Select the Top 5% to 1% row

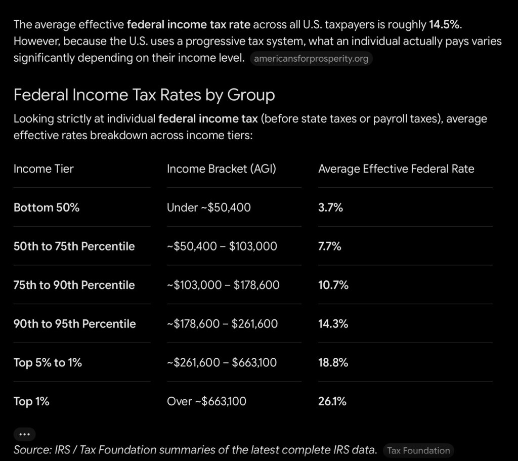253,362
